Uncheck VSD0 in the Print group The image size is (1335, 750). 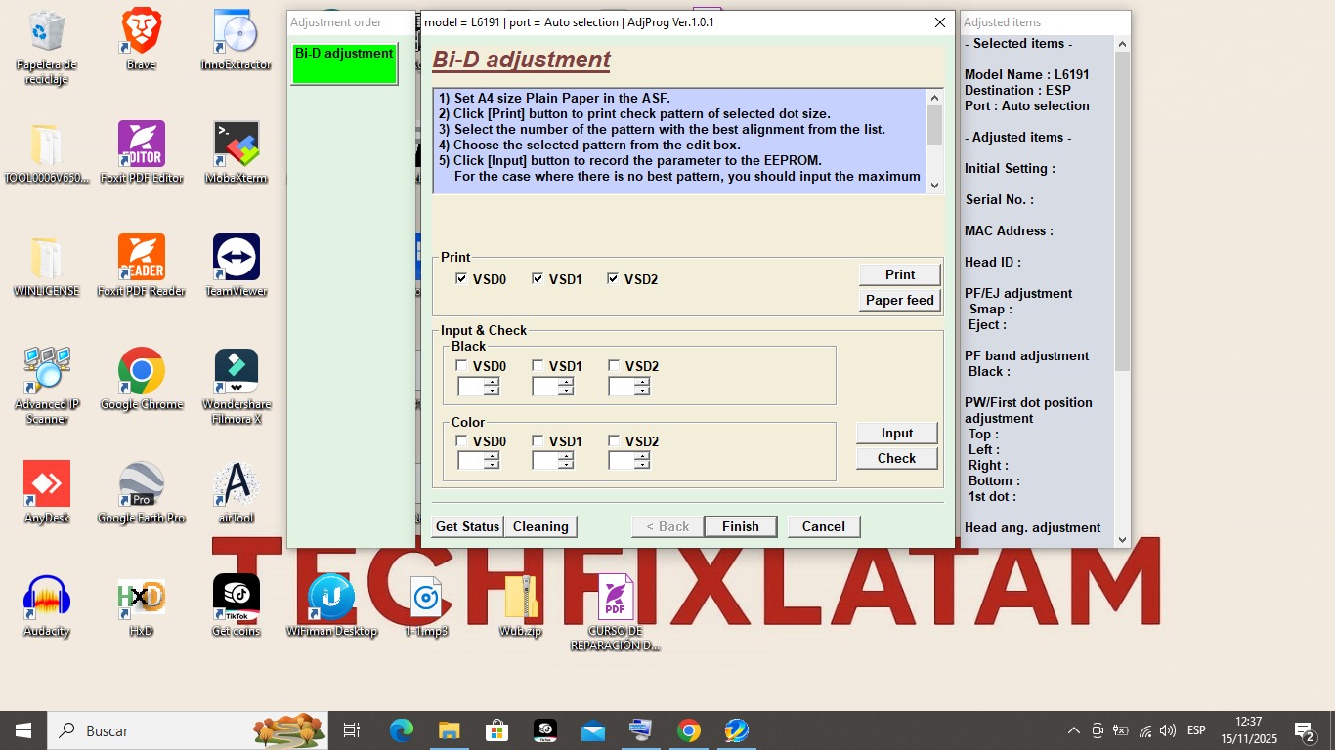461,279
